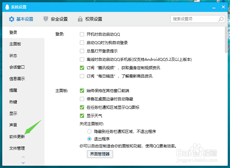The image size is (230, 168).
Task: Select 状态 in the sidebar
Action: pyautogui.click(x=23, y=56)
